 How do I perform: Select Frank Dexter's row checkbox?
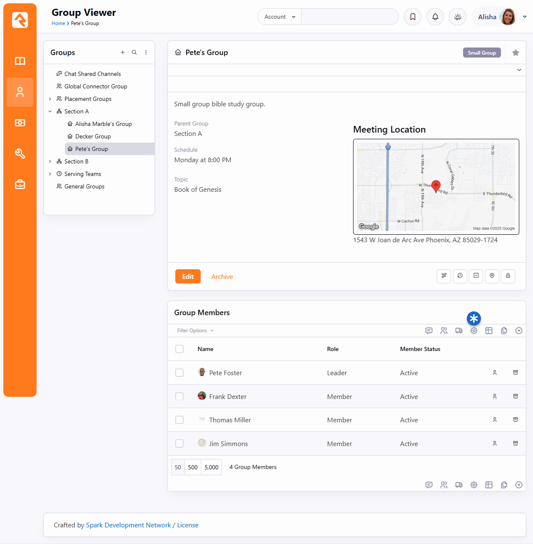[x=179, y=396]
